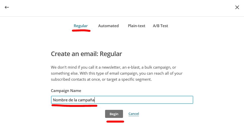Viewport: 244px width, 136px height.
Task: Click the Campaign Name field label
Action: click(x=66, y=90)
